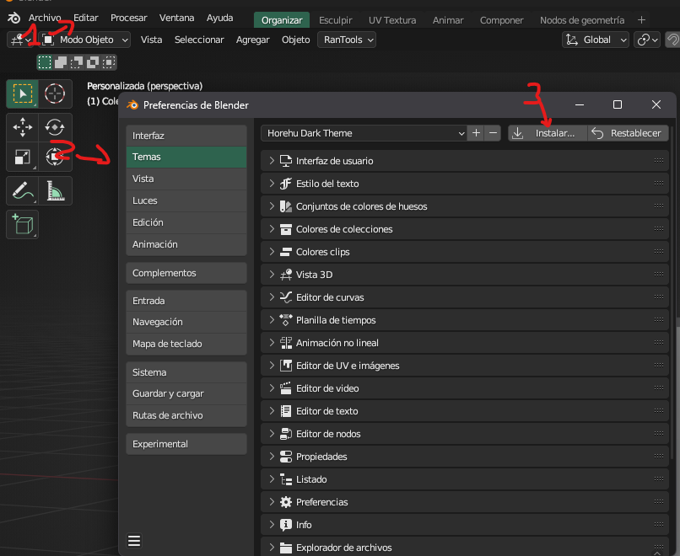Open the Archivo menu
The image size is (680, 556).
click(x=45, y=19)
